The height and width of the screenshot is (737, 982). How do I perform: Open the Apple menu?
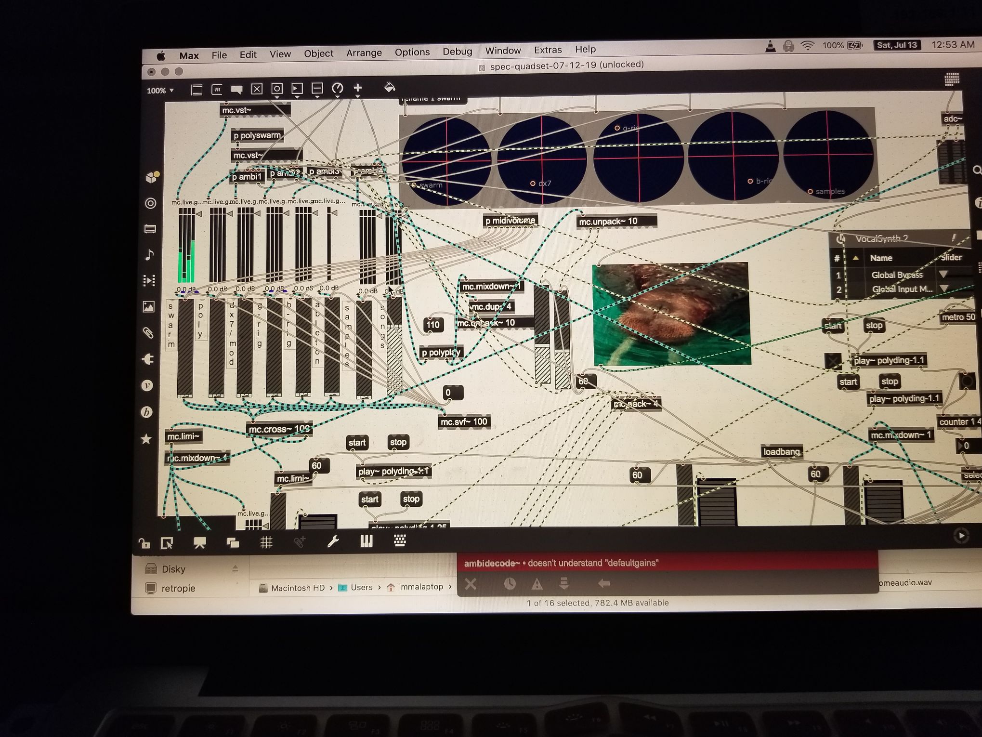161,56
